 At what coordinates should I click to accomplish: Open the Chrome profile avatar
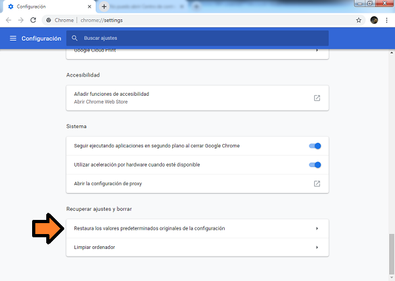(374, 20)
